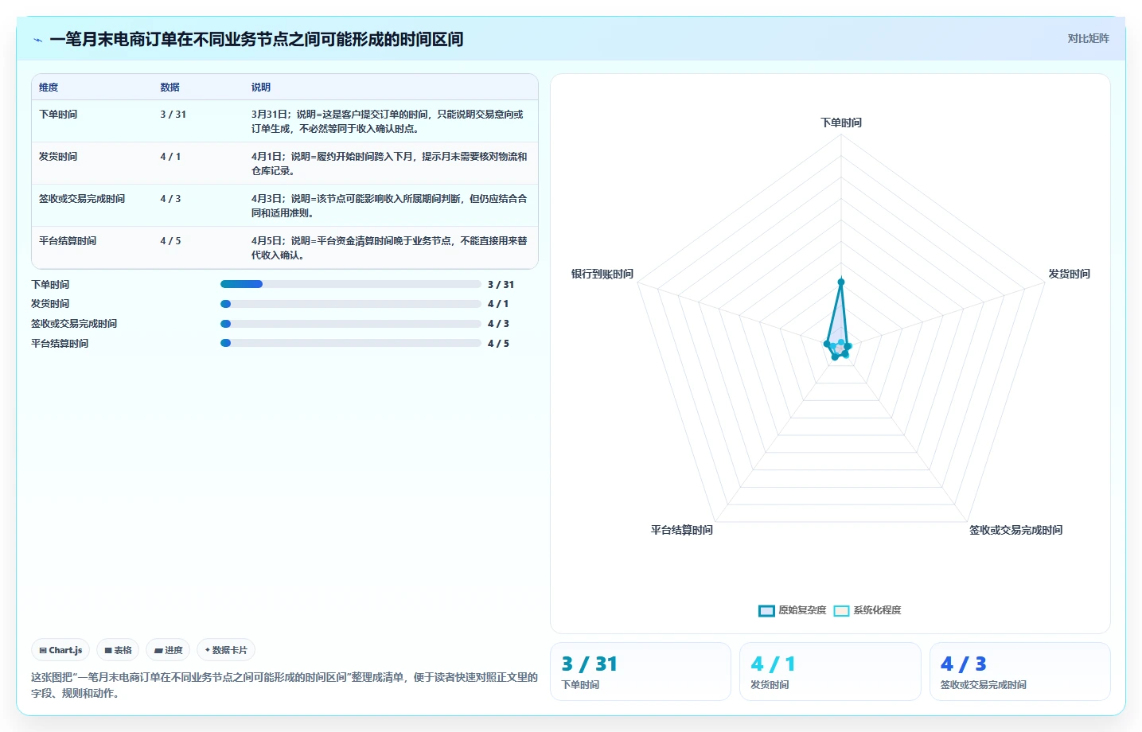Image resolution: width=1142 pixels, height=732 pixels.
Task: Click the radar axis label 下单时间
Action: point(841,123)
